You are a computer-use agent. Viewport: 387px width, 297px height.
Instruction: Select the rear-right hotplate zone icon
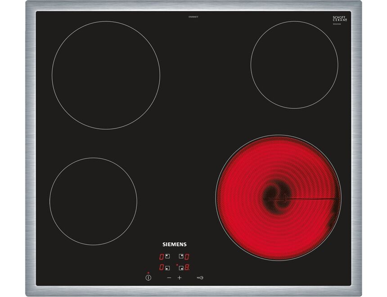click(181, 256)
